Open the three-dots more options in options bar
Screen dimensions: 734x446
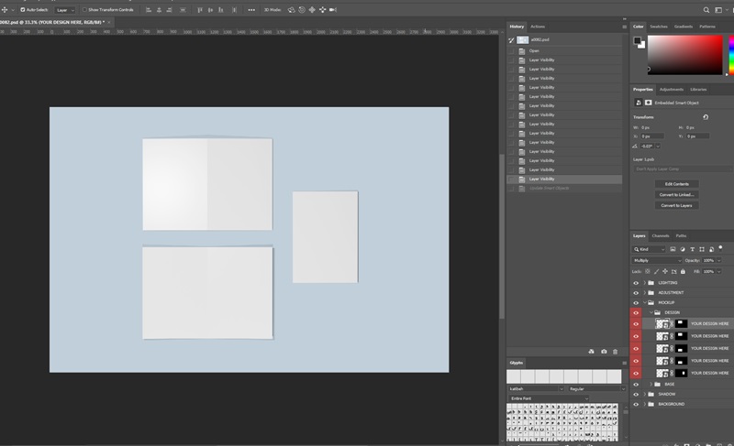point(251,9)
